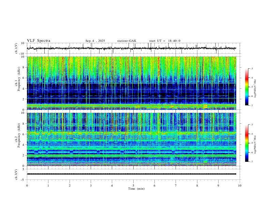Click the ch.1 colorbar "-3" tick label

(252, 68)
